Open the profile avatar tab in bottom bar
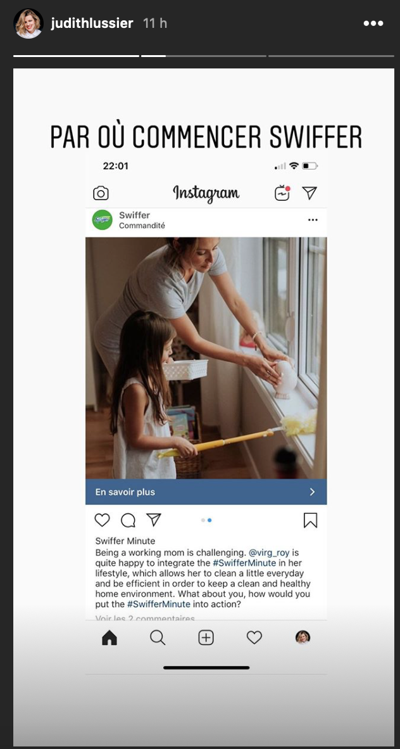The height and width of the screenshot is (749, 400). (x=303, y=637)
